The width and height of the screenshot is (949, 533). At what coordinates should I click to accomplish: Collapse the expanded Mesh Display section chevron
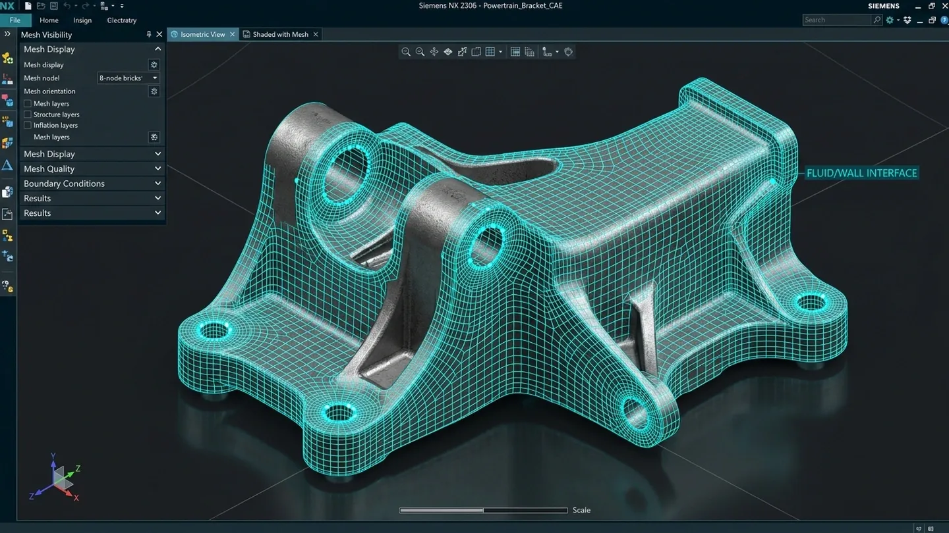pyautogui.click(x=158, y=49)
